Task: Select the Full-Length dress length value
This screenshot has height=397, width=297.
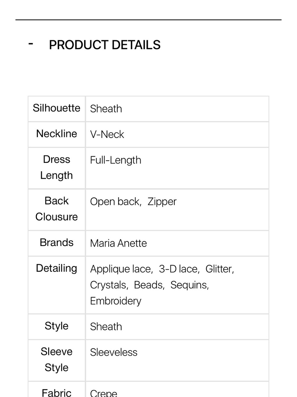Action: tap(116, 160)
